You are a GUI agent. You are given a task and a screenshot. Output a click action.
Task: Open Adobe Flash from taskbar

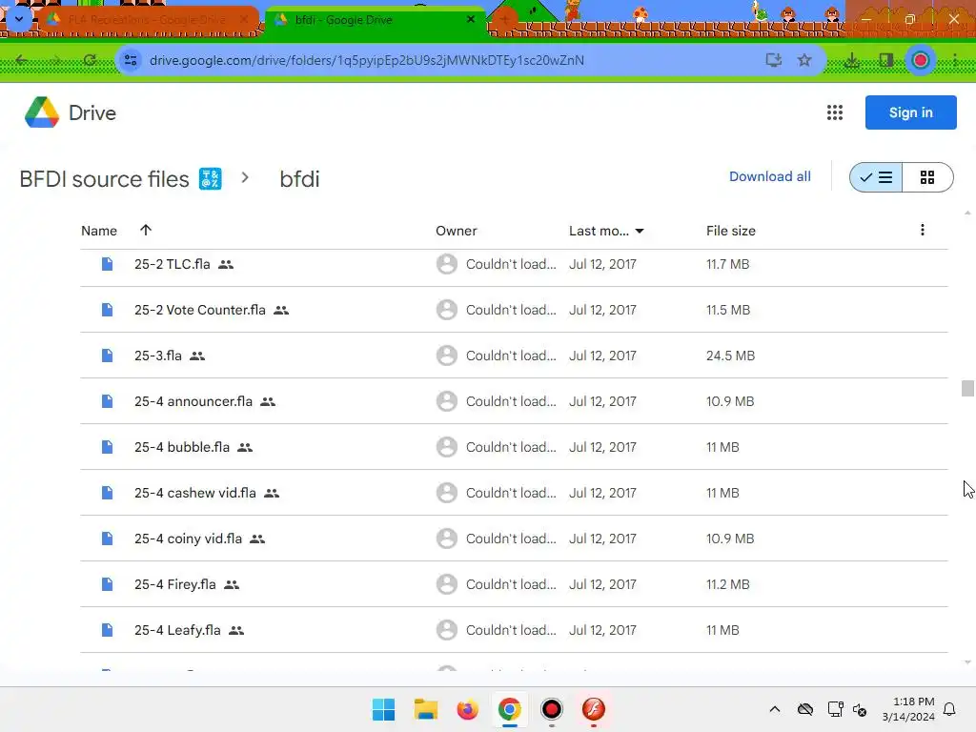[594, 709]
